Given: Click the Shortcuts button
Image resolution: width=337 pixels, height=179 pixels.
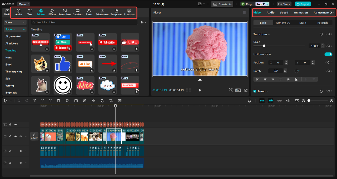Looking at the screenshot, I should (222, 4).
